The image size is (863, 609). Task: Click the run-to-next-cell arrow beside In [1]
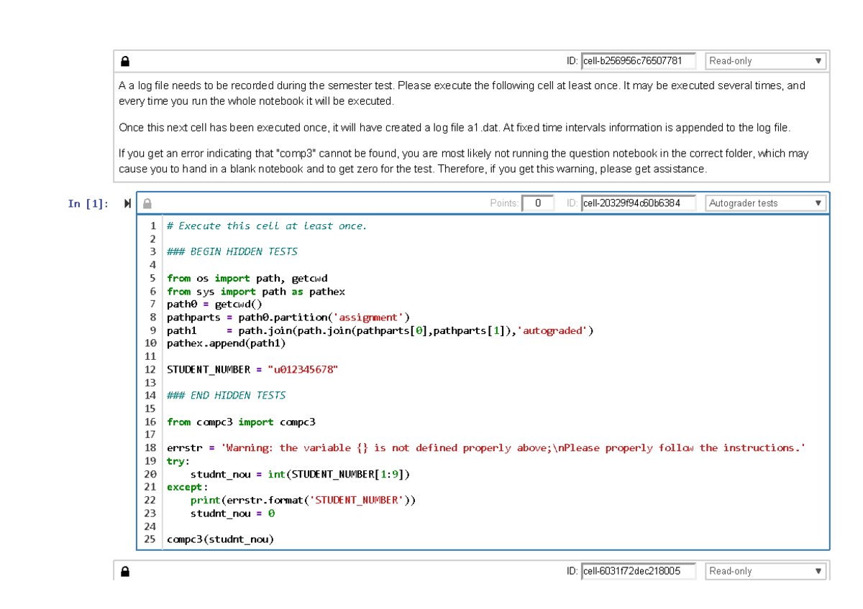[x=127, y=203]
